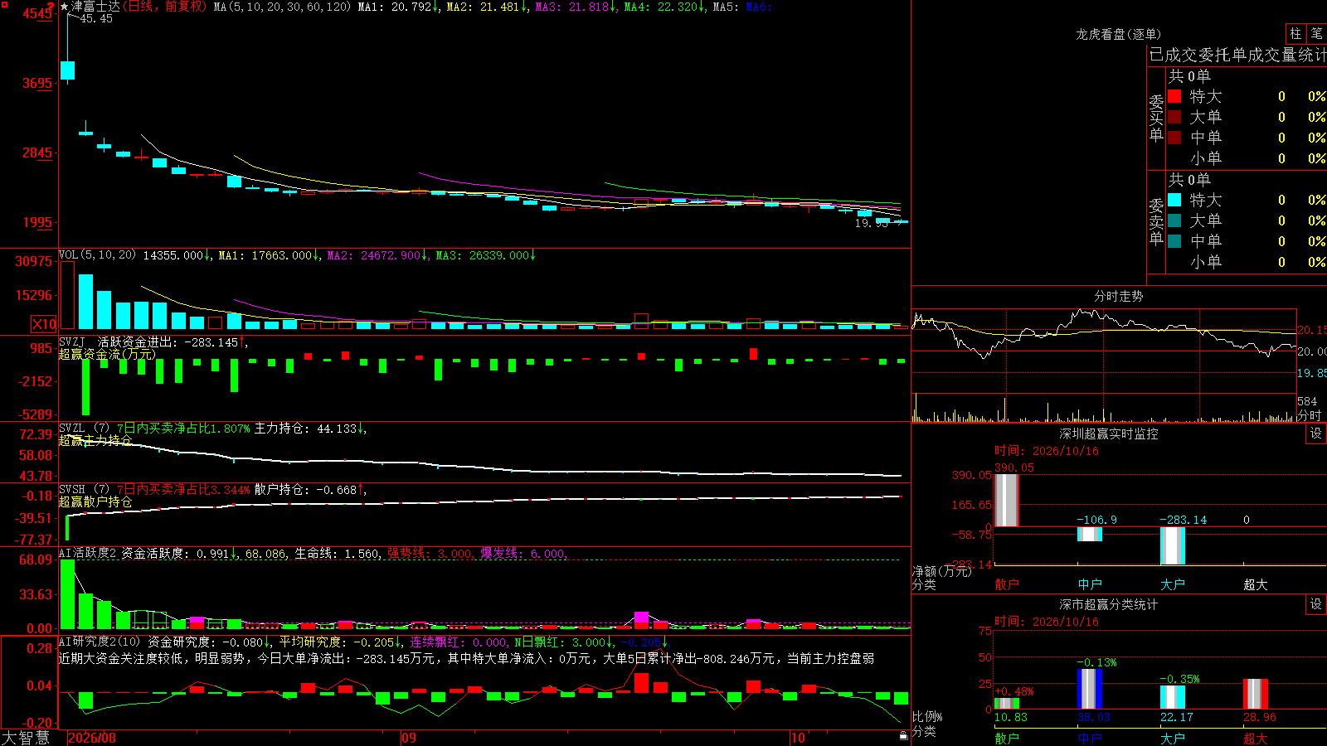Click the AI活跃度2 indicator title
Screen dimensions: 1327x746
pyautogui.click(x=88, y=554)
